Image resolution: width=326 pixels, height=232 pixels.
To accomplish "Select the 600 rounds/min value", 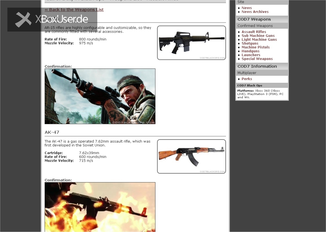I will [x=93, y=157].
